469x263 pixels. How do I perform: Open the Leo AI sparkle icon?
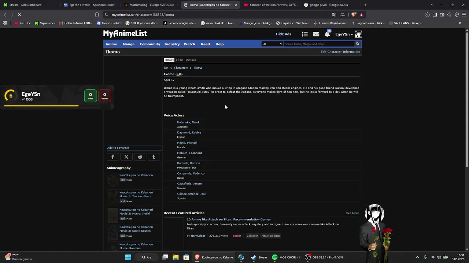(x=449, y=15)
